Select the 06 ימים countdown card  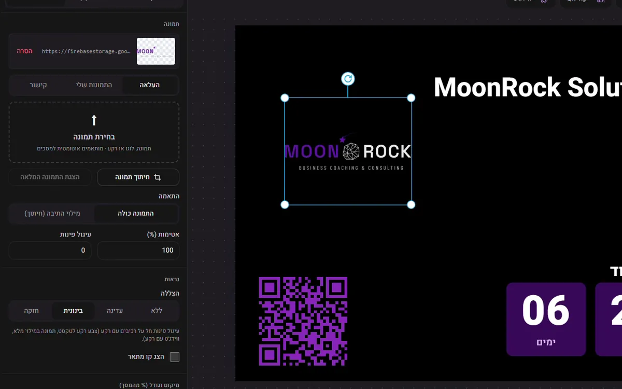[x=546, y=319]
